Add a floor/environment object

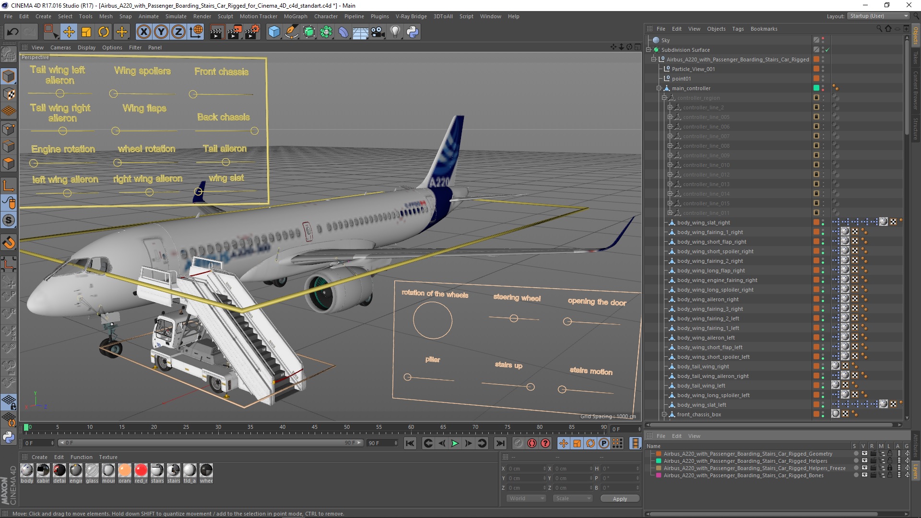pos(360,32)
